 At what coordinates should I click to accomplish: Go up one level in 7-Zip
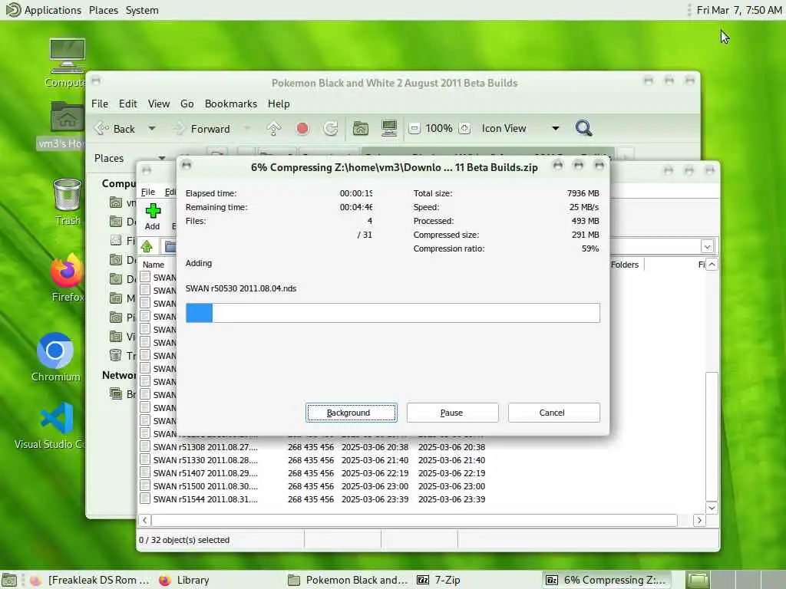[x=147, y=246]
